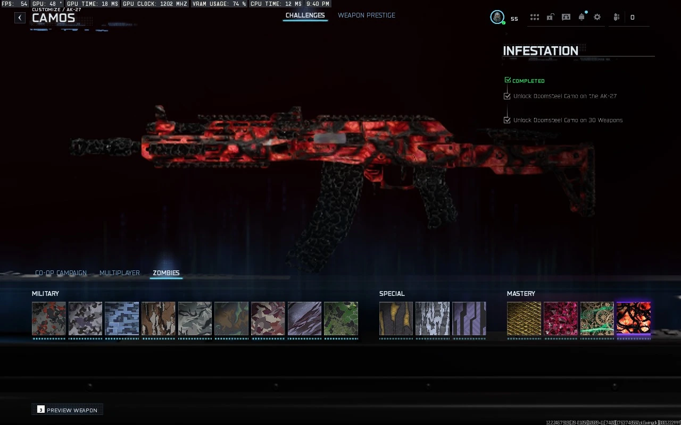Select the pink crystal Mastery camo
The height and width of the screenshot is (425, 681).
561,319
